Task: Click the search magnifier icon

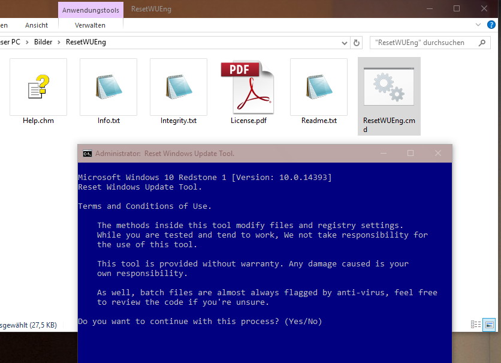Action: [x=482, y=43]
